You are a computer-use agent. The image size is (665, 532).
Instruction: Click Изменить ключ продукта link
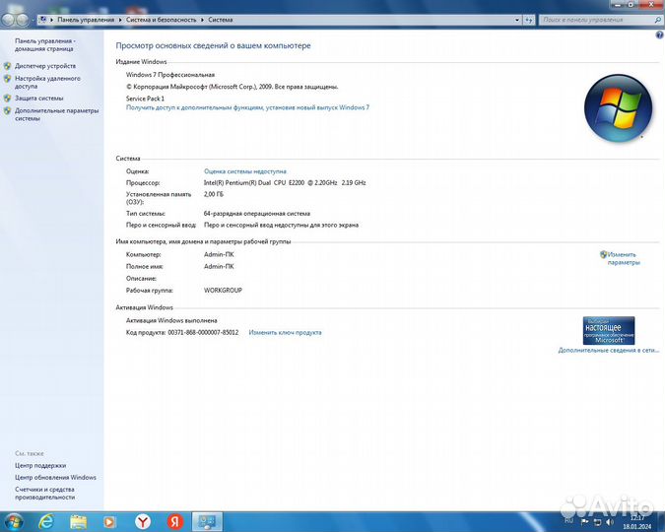point(285,333)
